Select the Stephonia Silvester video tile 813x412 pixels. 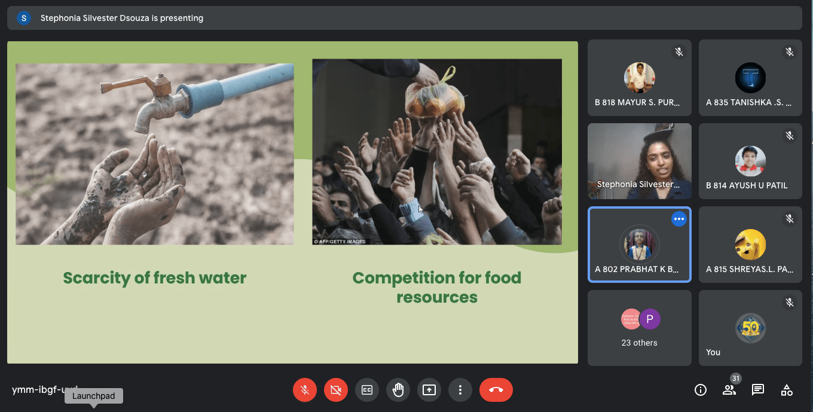coord(640,161)
